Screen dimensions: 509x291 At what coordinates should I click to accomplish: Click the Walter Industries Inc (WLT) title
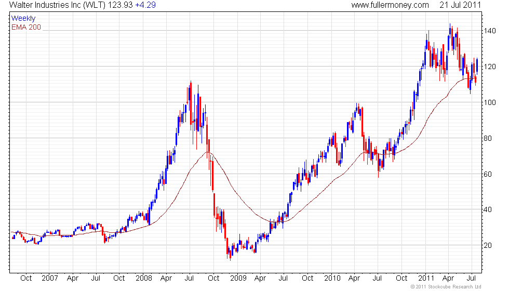pos(58,5)
